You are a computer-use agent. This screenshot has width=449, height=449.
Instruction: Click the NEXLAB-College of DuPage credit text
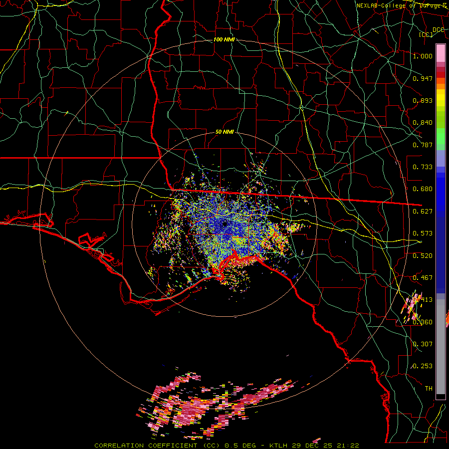(x=401, y=5)
